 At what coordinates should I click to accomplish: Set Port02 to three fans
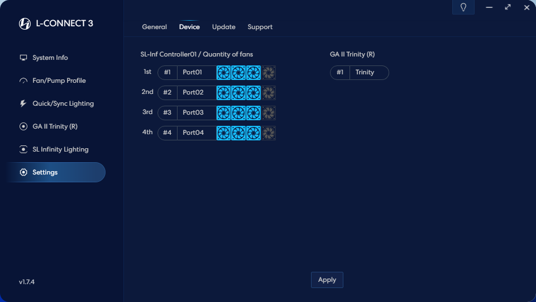click(253, 93)
